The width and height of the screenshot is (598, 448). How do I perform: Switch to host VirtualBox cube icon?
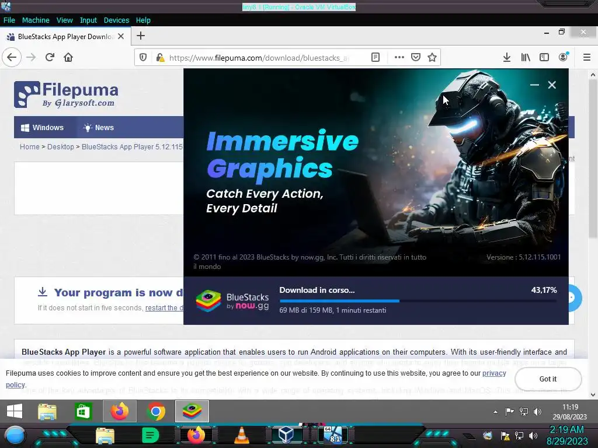pyautogui.click(x=286, y=435)
